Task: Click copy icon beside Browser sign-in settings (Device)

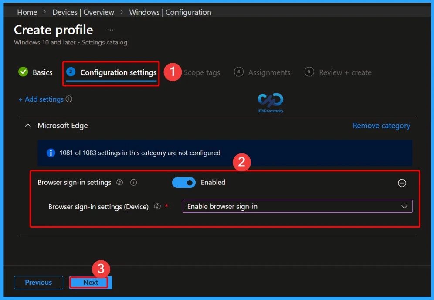Action: point(157,206)
